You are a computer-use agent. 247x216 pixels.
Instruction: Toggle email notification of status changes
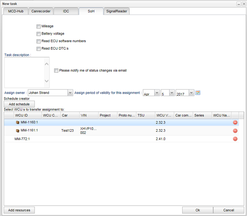(56, 71)
